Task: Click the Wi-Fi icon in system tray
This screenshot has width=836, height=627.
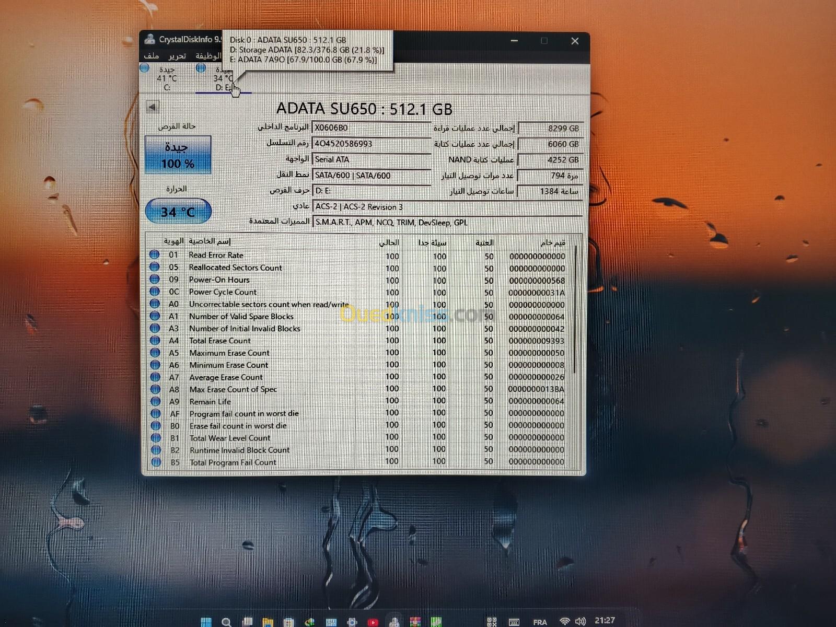Action: tap(564, 621)
